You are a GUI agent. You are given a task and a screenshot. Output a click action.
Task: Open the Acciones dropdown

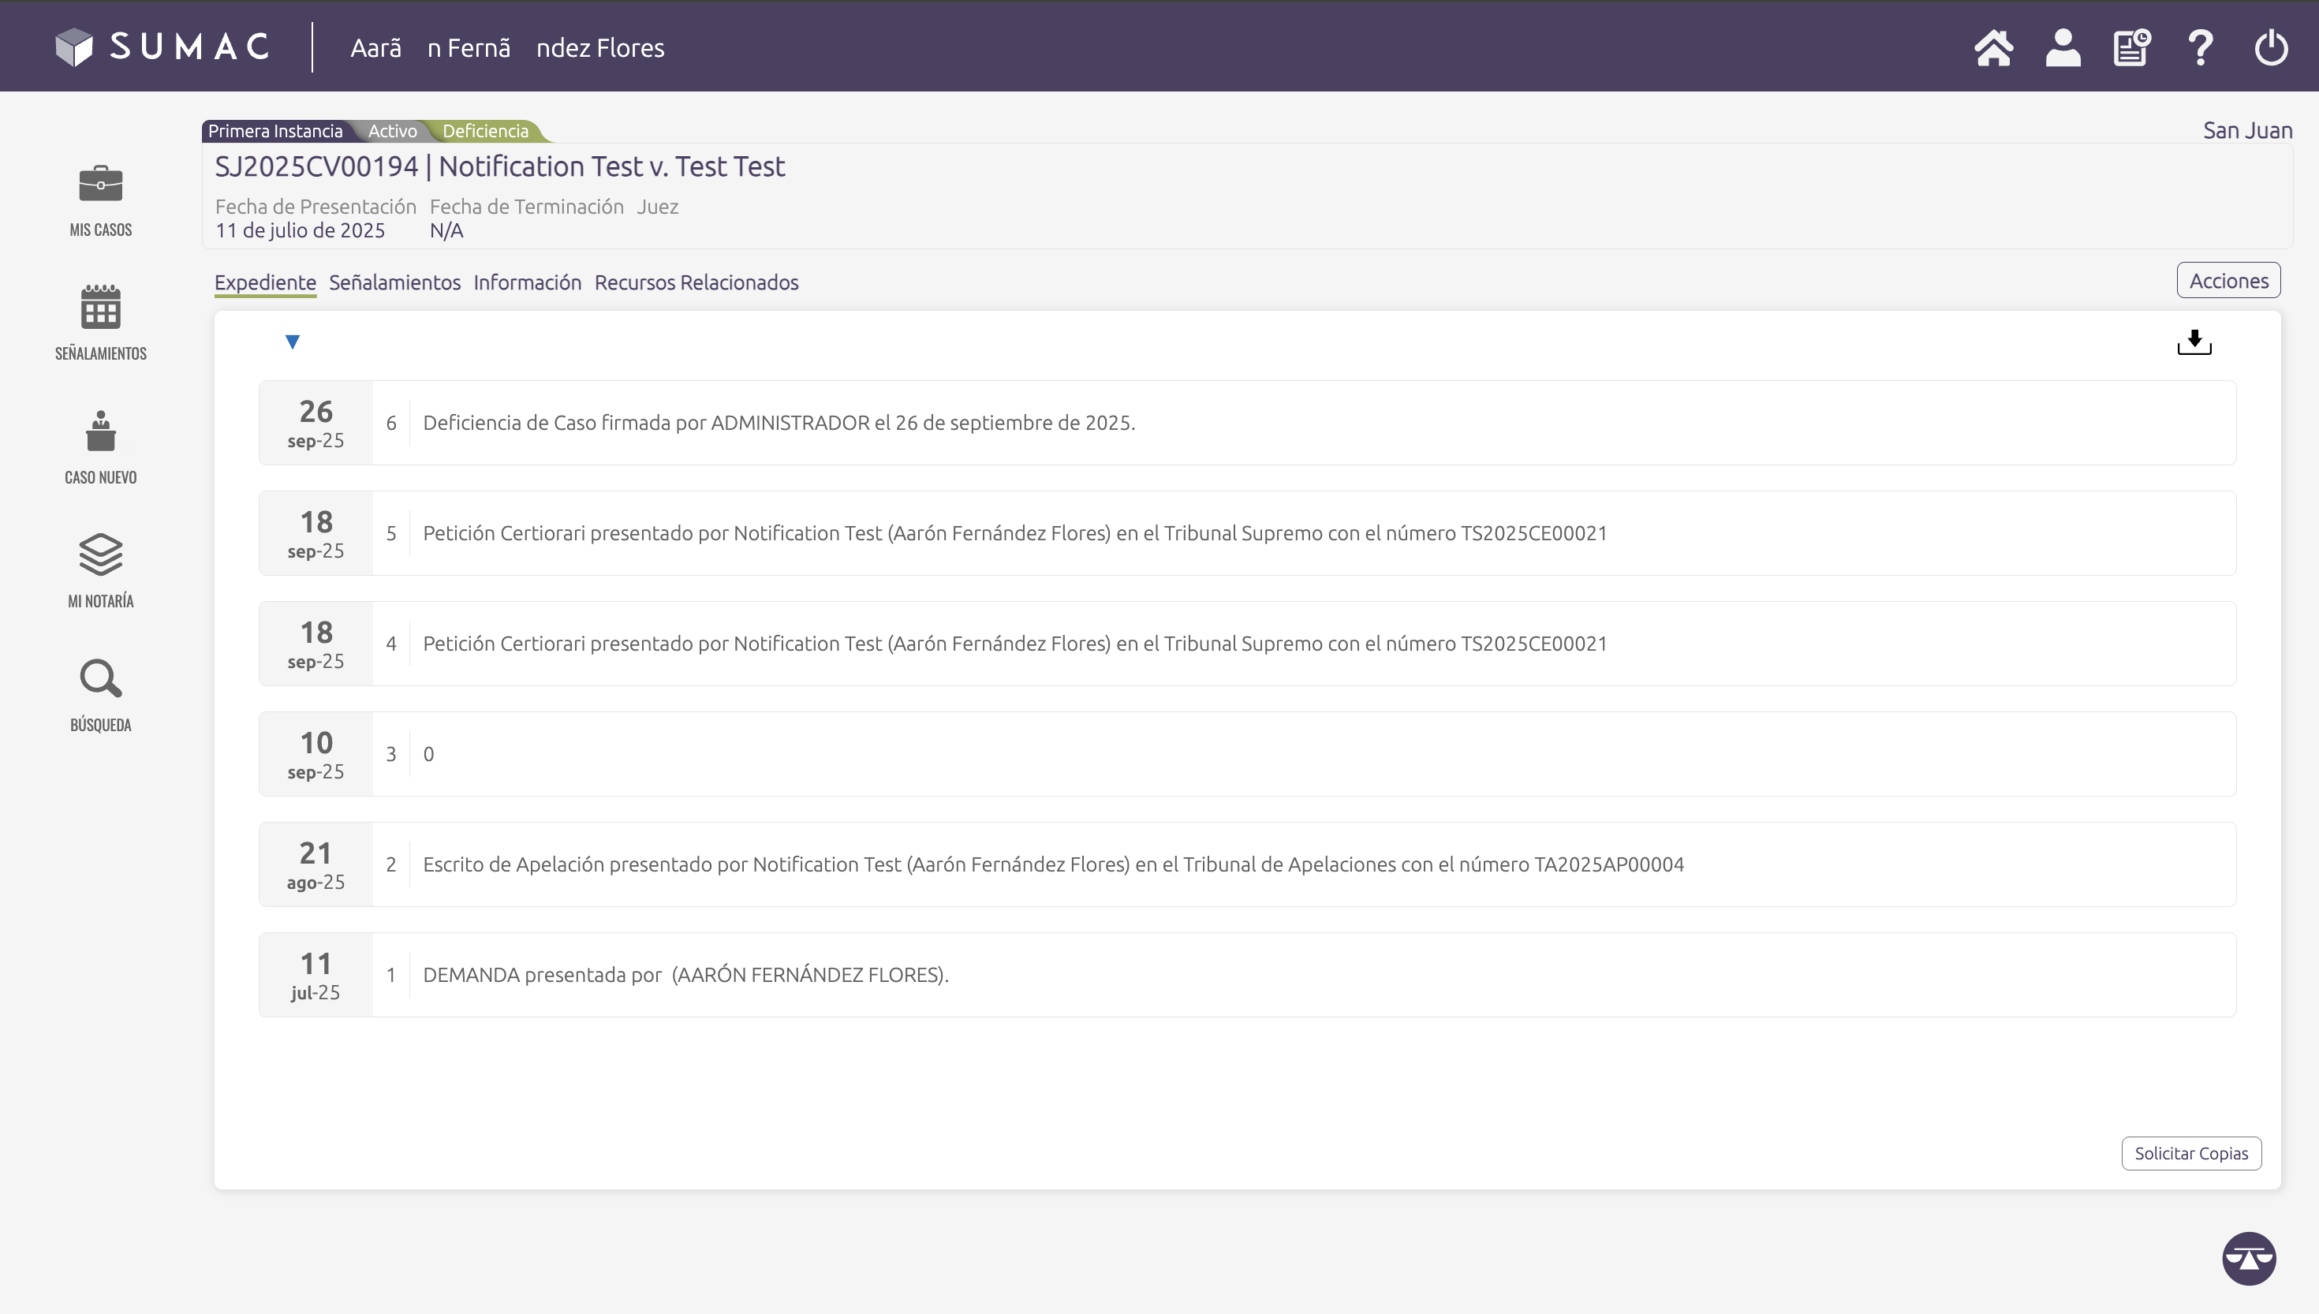pos(2228,281)
